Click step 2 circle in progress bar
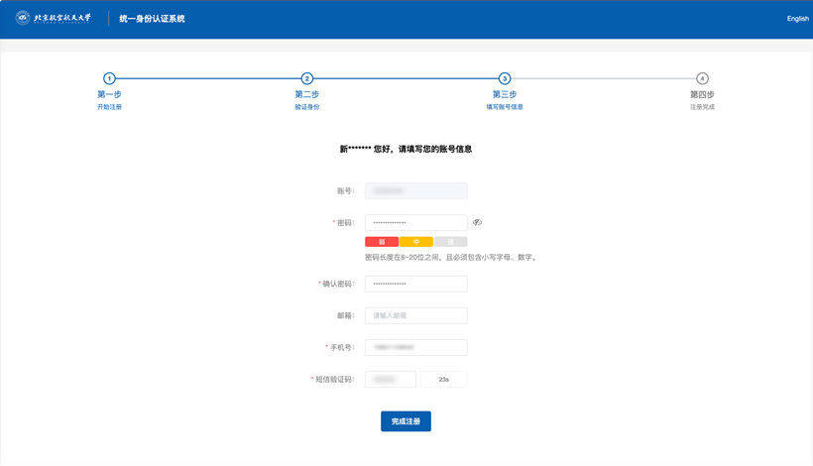The width and height of the screenshot is (813, 466). click(306, 78)
